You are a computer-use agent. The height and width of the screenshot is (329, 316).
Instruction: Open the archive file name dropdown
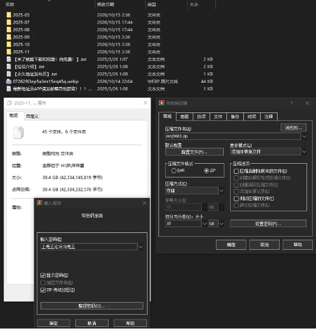click(304, 137)
